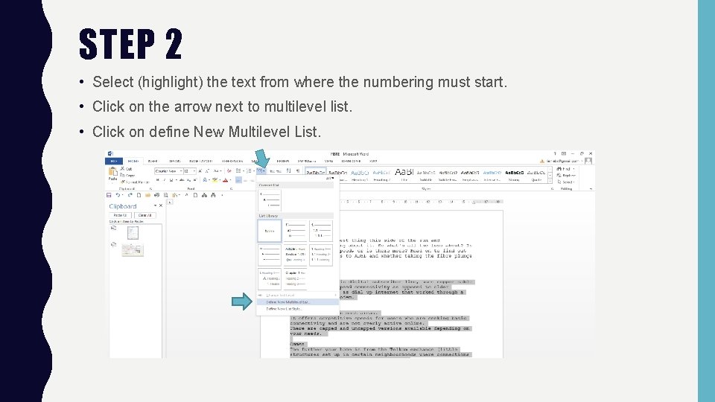Click Copy in the Clipboard group
Image resolution: width=715 pixels, height=402 pixels.
pyautogui.click(x=127, y=175)
